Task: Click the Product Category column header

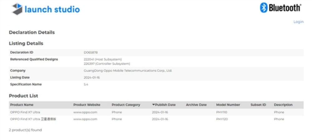Action: point(126,105)
